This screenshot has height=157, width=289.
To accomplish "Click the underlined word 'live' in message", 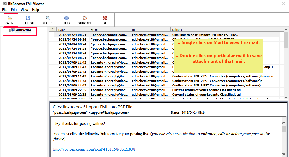I will point(146,134).
